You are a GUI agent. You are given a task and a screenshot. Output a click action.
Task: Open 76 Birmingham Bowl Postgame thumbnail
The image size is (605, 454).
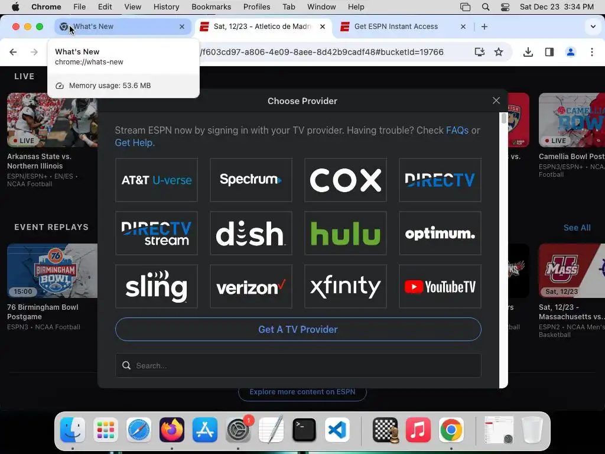coord(52,271)
